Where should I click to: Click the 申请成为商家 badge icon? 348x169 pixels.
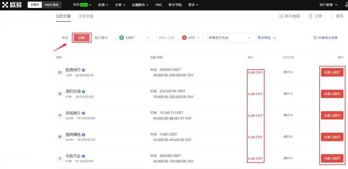(315, 38)
